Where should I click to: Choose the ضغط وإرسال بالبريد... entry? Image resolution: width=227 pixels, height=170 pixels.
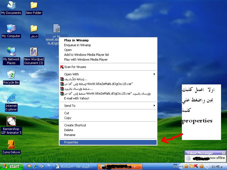coord(108,89)
